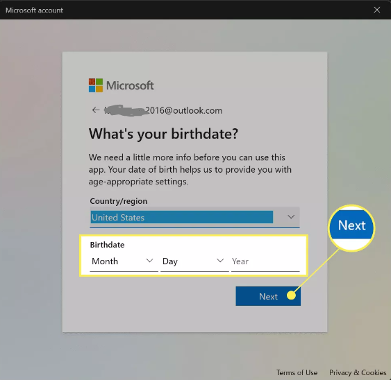Click the blue Next button
Viewport: 391px width, 380px height.
click(x=268, y=296)
